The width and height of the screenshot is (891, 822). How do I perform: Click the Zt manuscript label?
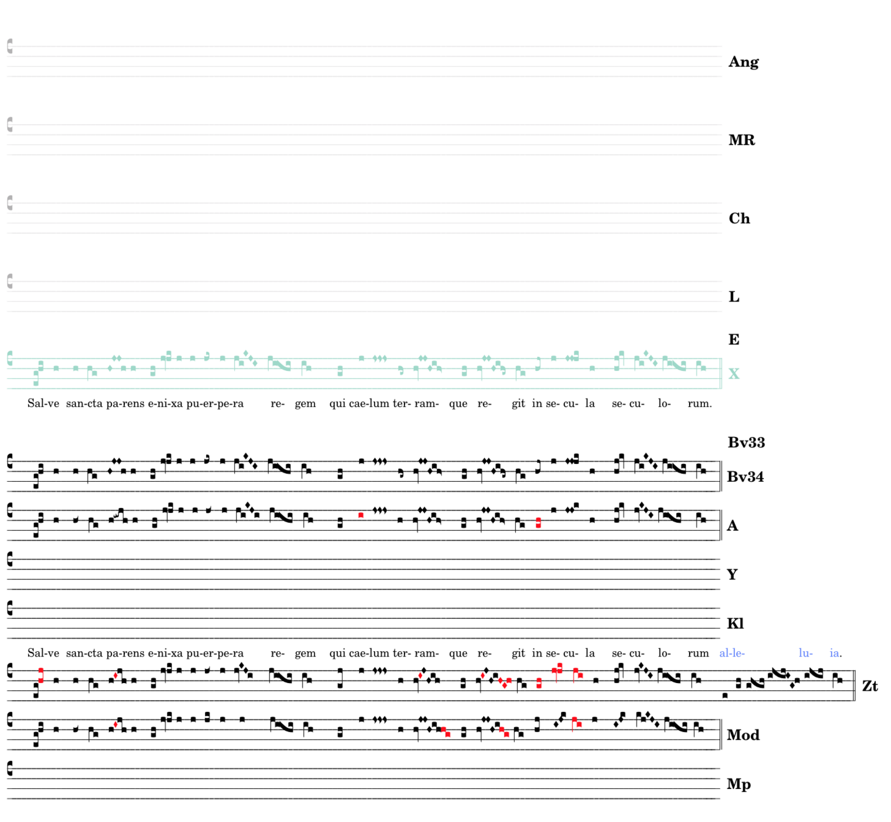pos(870,686)
